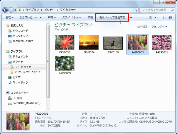Click the folder icon in address bar
The width and height of the screenshot is (177, 134).
click(x=20, y=10)
